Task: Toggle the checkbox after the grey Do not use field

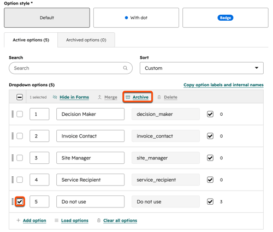Action: [210, 201]
